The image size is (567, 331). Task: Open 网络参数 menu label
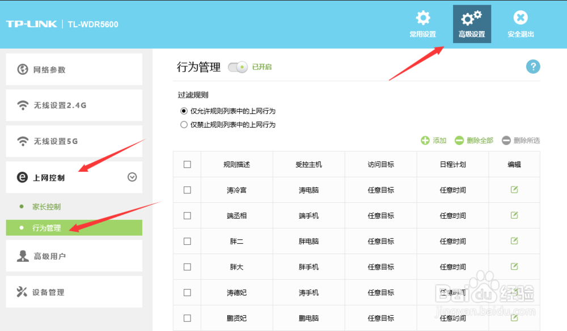(x=49, y=70)
